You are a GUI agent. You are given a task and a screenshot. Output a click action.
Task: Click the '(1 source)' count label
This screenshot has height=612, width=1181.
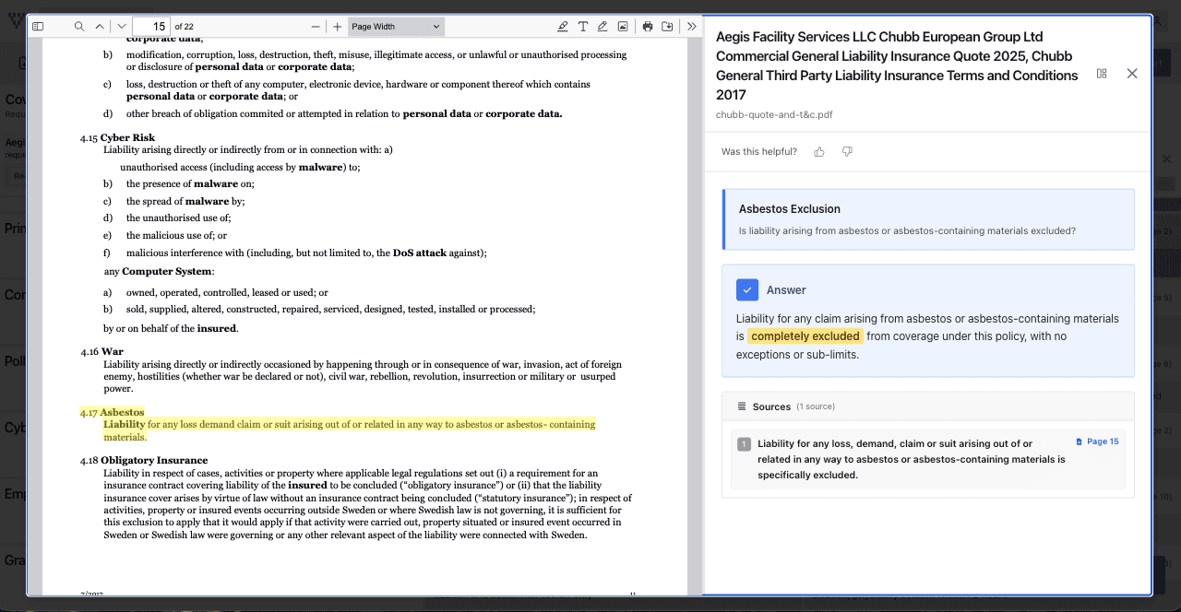pyautogui.click(x=816, y=406)
